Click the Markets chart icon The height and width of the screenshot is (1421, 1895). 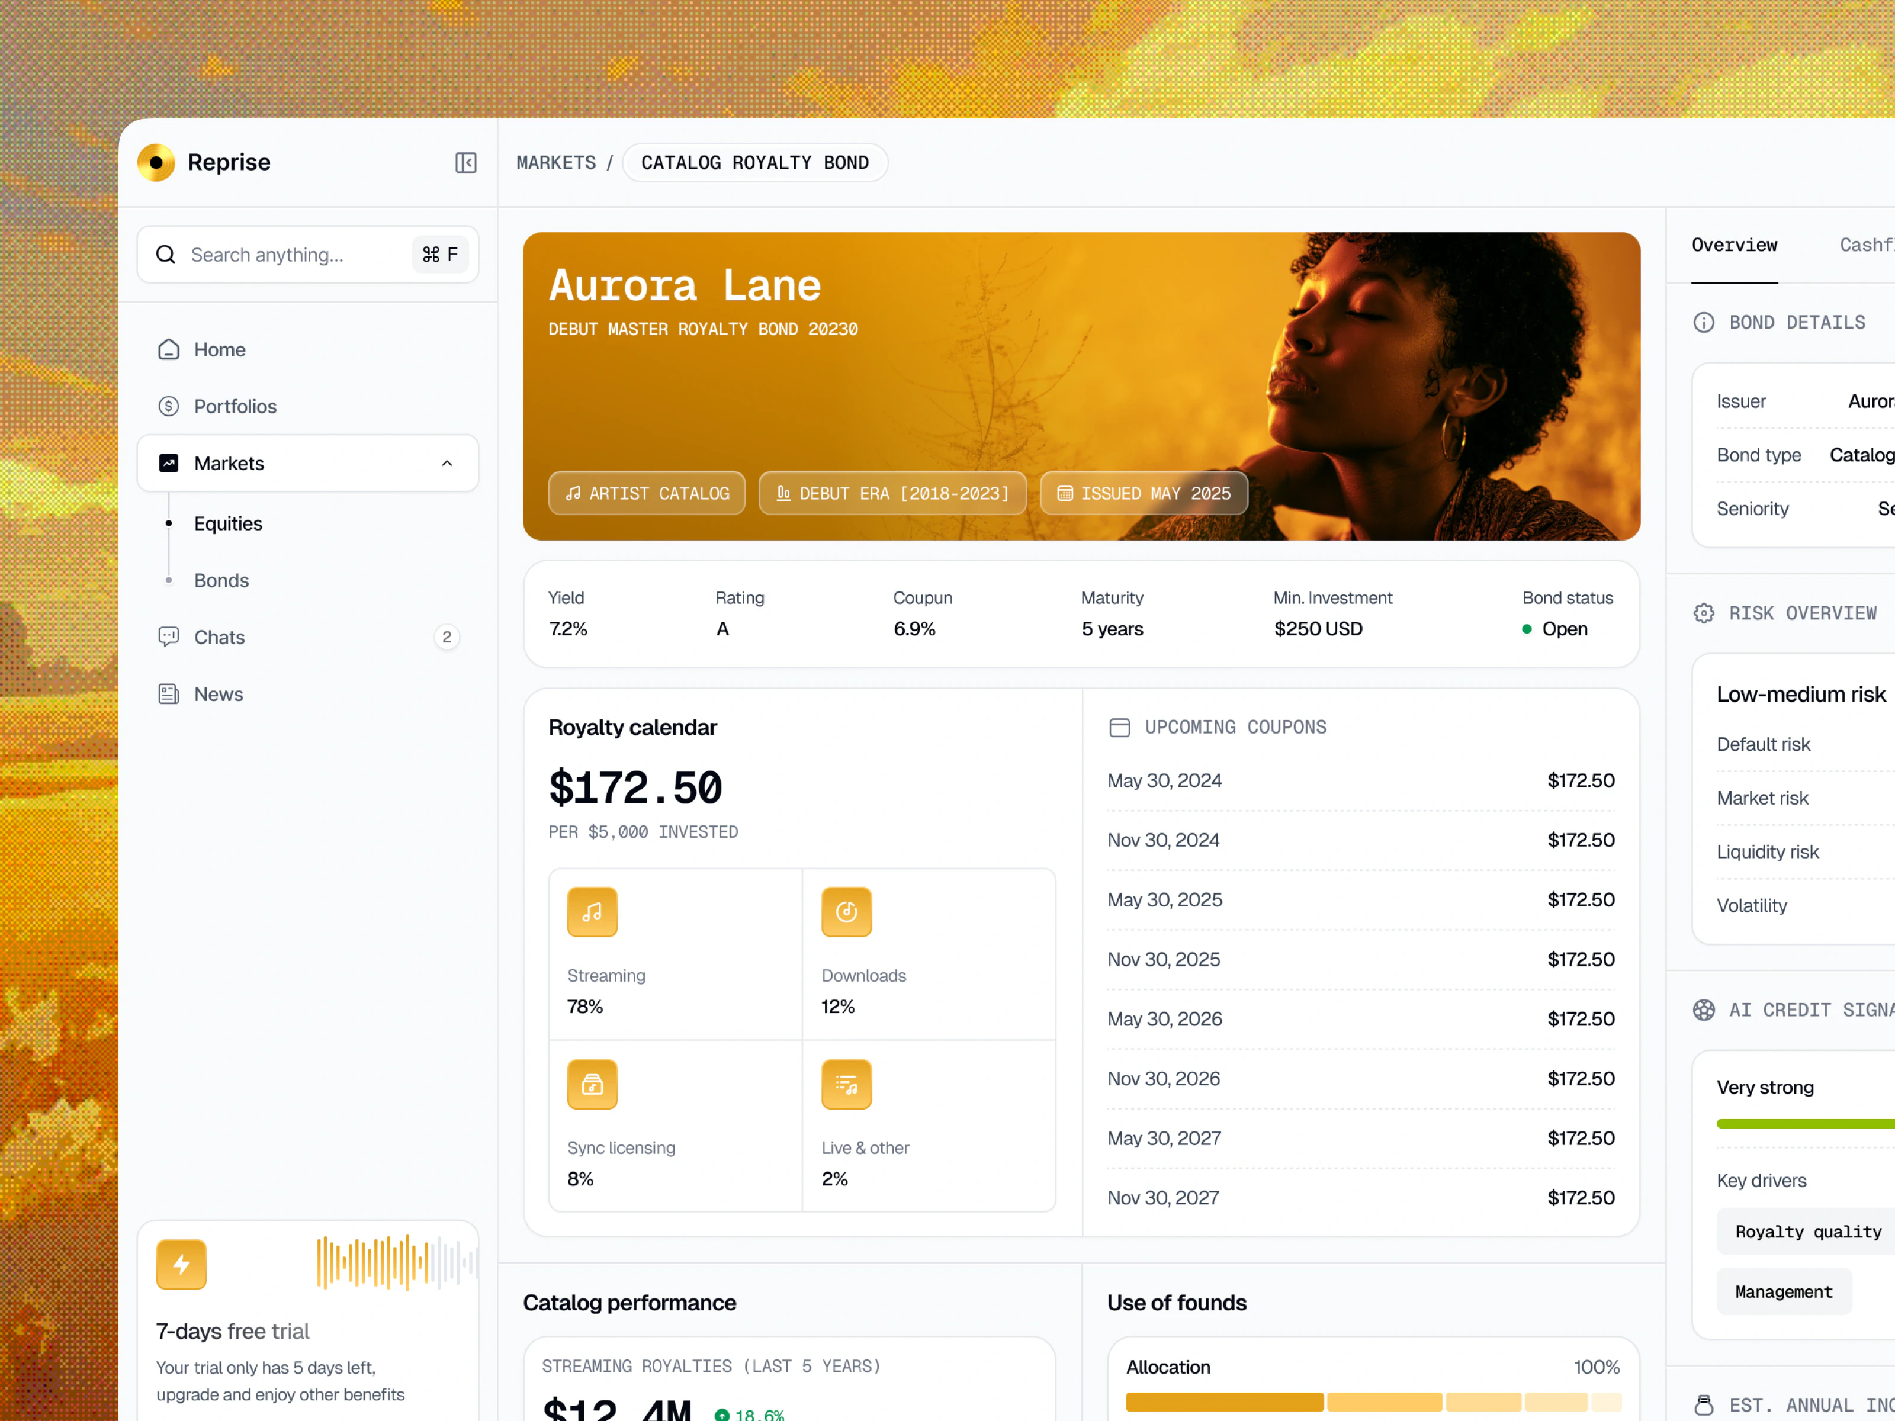169,464
